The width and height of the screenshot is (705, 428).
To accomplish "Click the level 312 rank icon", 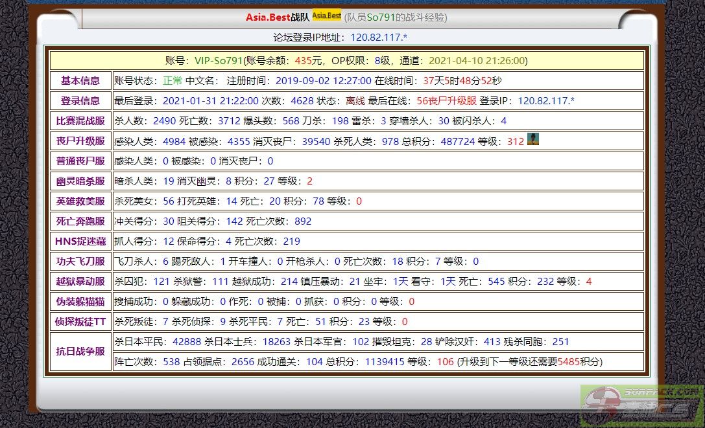I will point(532,139).
